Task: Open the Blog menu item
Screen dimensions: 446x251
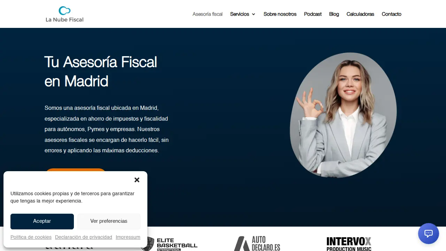Action: (334, 14)
